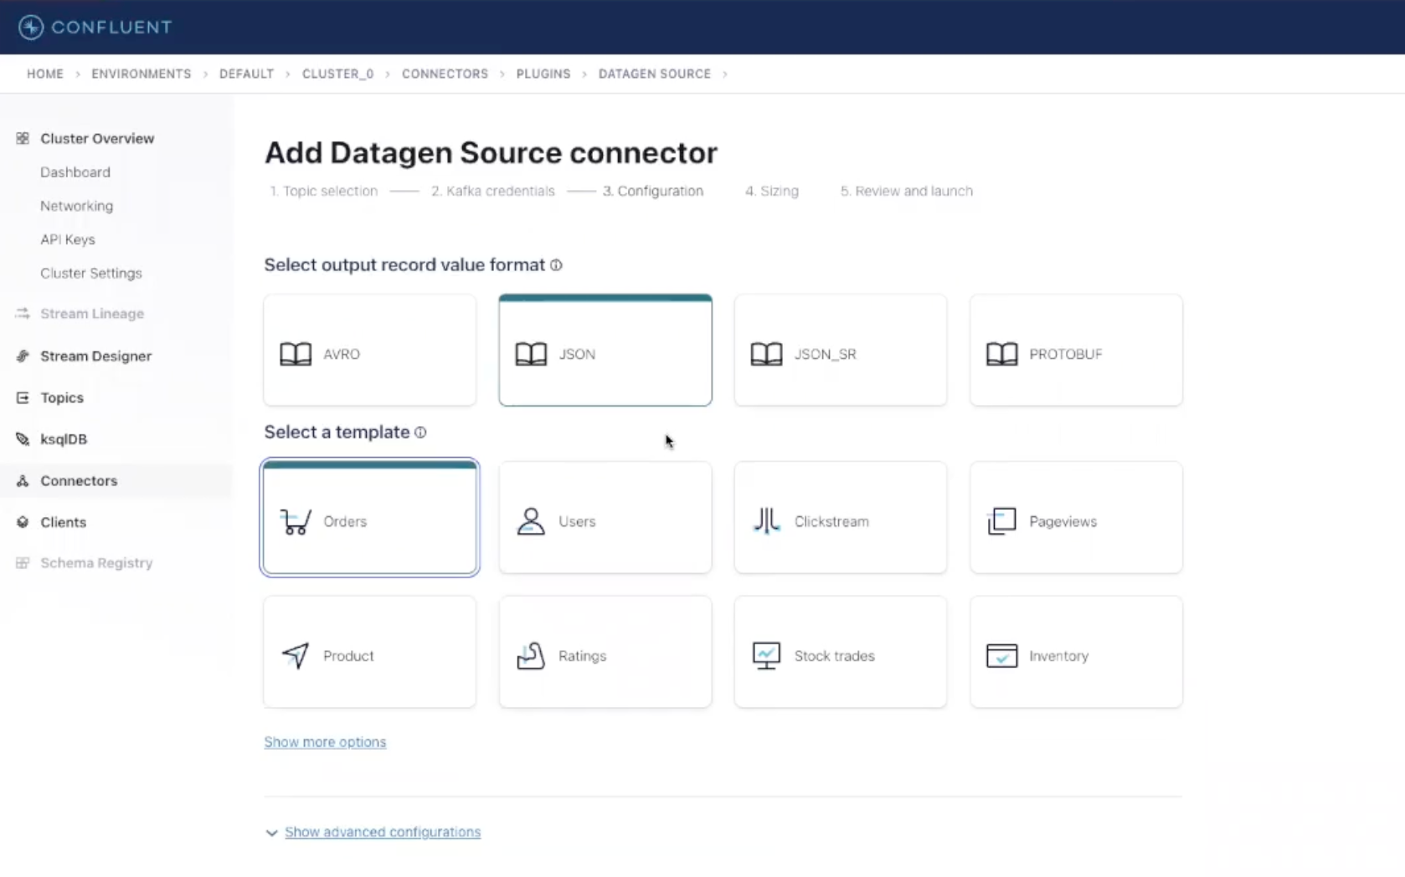Pick the Clickstream template
The height and width of the screenshot is (877, 1405).
tap(841, 517)
